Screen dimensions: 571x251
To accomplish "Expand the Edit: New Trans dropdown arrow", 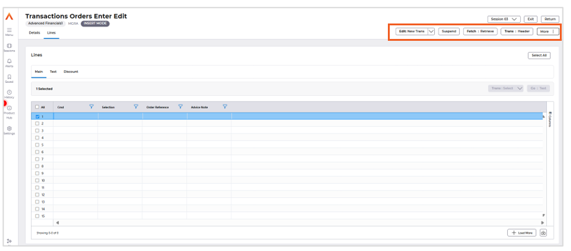I will point(431,32).
